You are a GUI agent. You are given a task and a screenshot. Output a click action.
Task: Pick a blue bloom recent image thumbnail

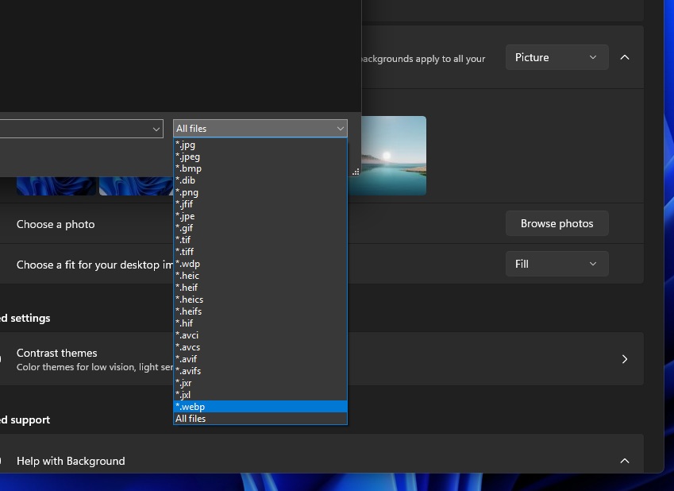coord(56,186)
